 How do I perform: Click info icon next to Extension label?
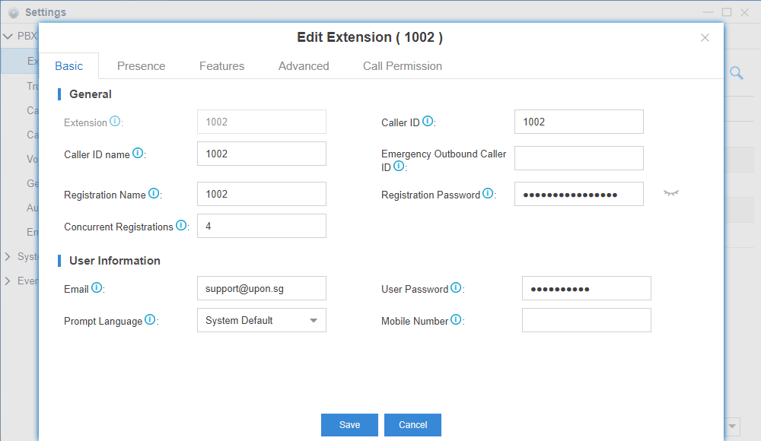(115, 122)
